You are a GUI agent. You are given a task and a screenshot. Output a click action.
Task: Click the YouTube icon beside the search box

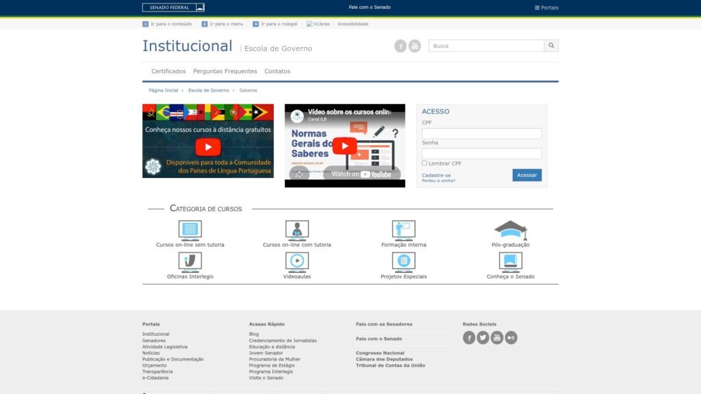pyautogui.click(x=415, y=46)
